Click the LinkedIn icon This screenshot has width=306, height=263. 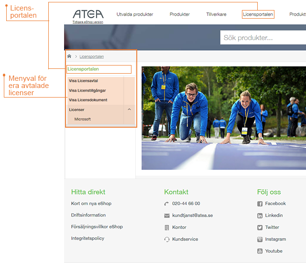[x=260, y=216]
